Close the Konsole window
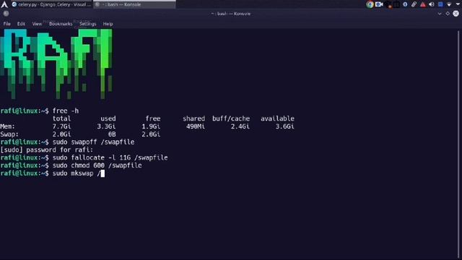This screenshot has width=462, height=260. pyautogui.click(x=456, y=14)
